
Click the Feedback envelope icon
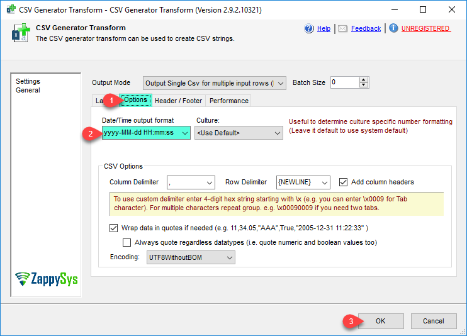(x=342, y=28)
